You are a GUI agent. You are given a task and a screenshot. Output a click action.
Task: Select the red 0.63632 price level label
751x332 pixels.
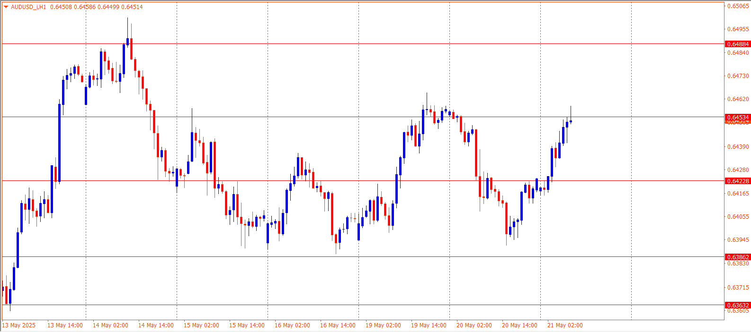click(x=738, y=305)
